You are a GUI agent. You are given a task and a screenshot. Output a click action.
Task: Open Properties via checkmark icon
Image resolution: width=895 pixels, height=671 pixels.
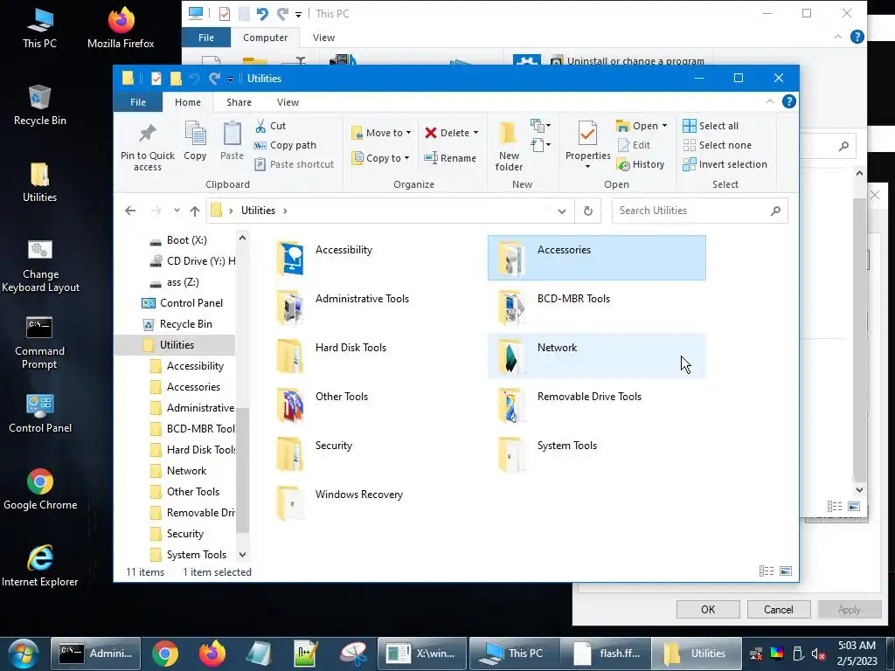click(587, 134)
